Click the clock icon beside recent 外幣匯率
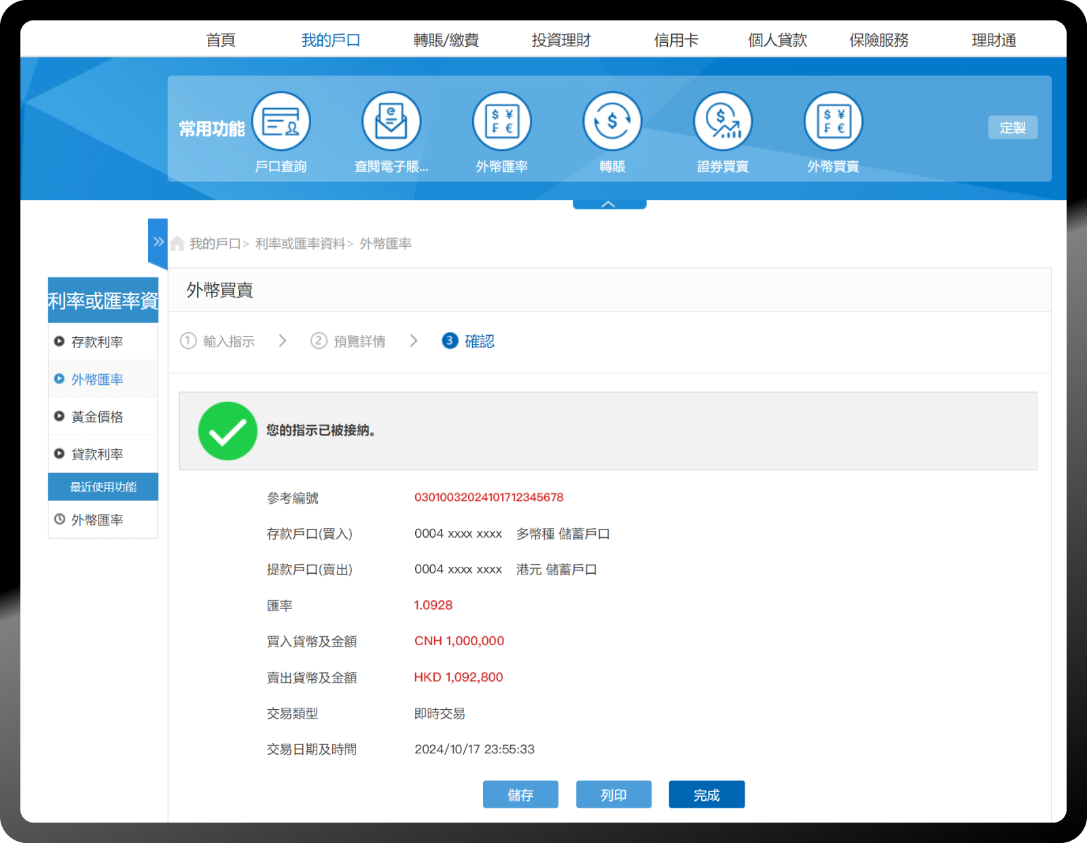 [60, 519]
